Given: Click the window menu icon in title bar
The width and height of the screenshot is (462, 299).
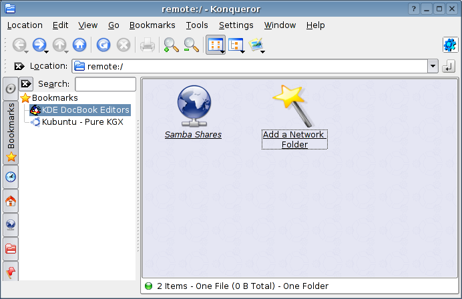Looking at the screenshot, I should coord(10,9).
